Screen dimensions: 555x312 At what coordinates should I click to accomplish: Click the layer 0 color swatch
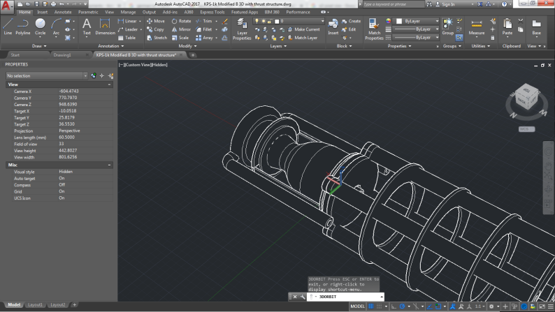(277, 21)
